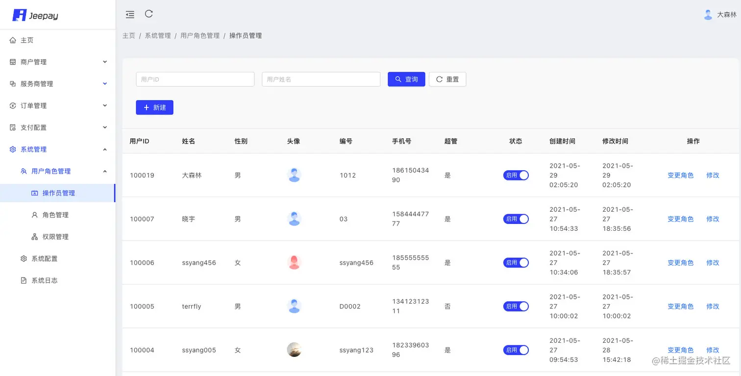
Task: Click the document icon beside 系统日志
Action: 24,280
